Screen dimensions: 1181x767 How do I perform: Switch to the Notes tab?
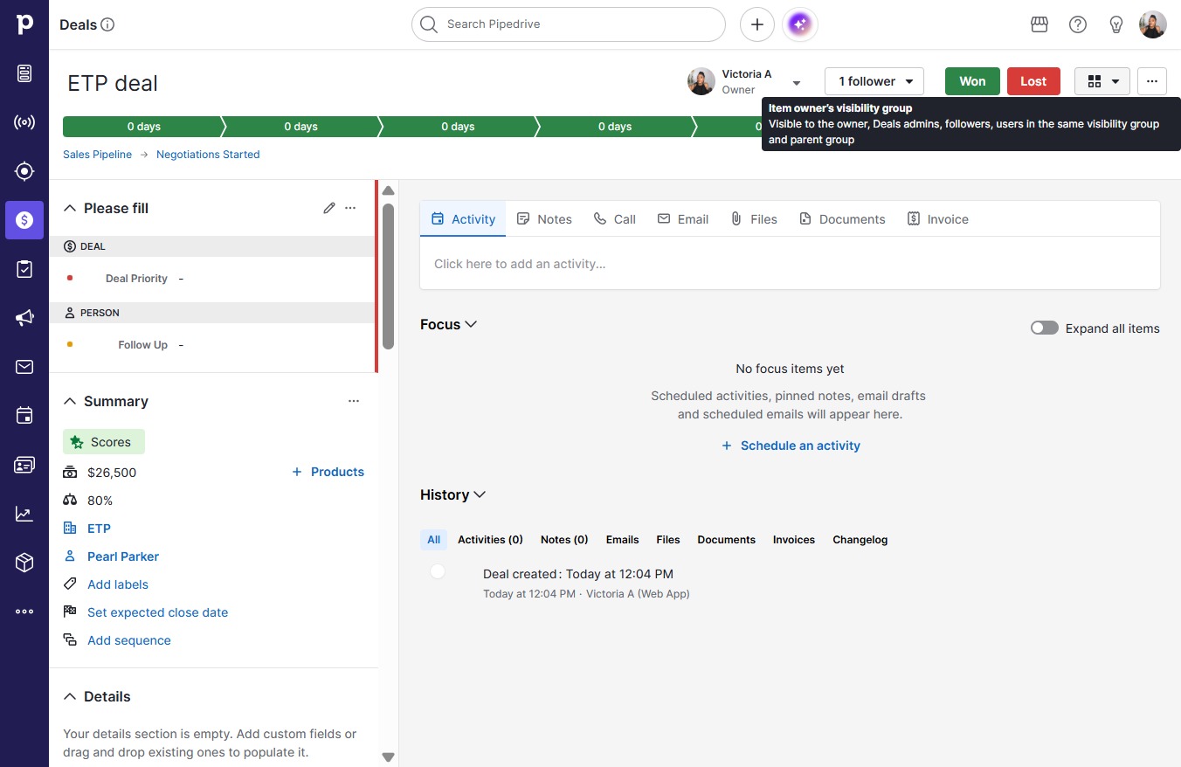544,219
